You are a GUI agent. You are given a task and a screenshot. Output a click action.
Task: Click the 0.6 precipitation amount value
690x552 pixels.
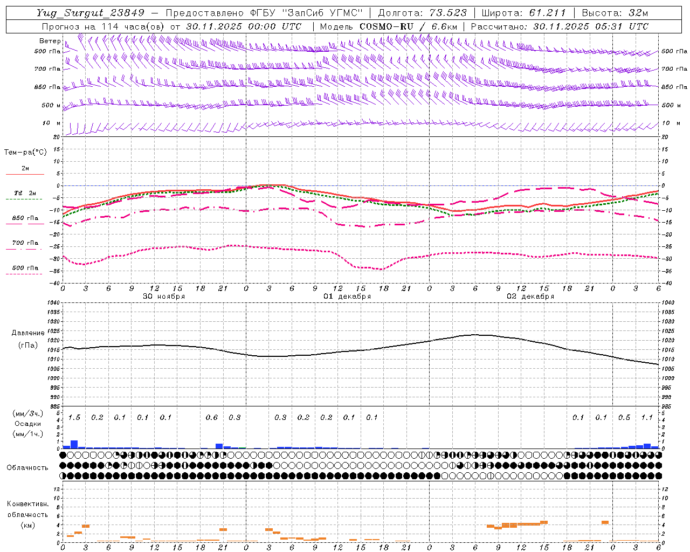coord(212,418)
